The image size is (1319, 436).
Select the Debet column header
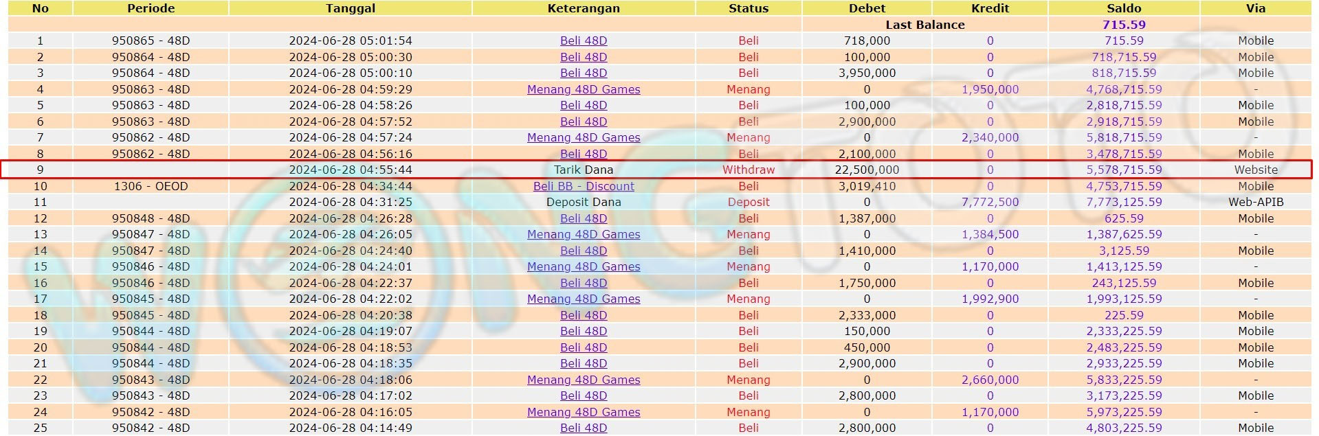[867, 8]
